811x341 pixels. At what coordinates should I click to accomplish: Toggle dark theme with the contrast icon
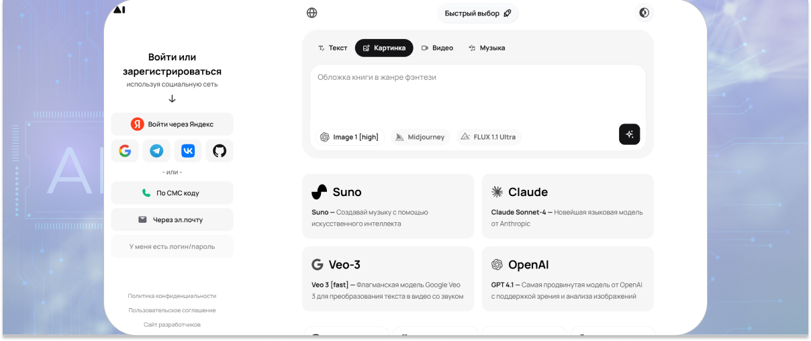[645, 13]
